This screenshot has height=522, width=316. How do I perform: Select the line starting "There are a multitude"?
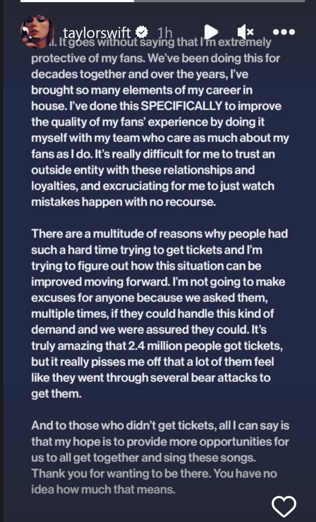159,234
